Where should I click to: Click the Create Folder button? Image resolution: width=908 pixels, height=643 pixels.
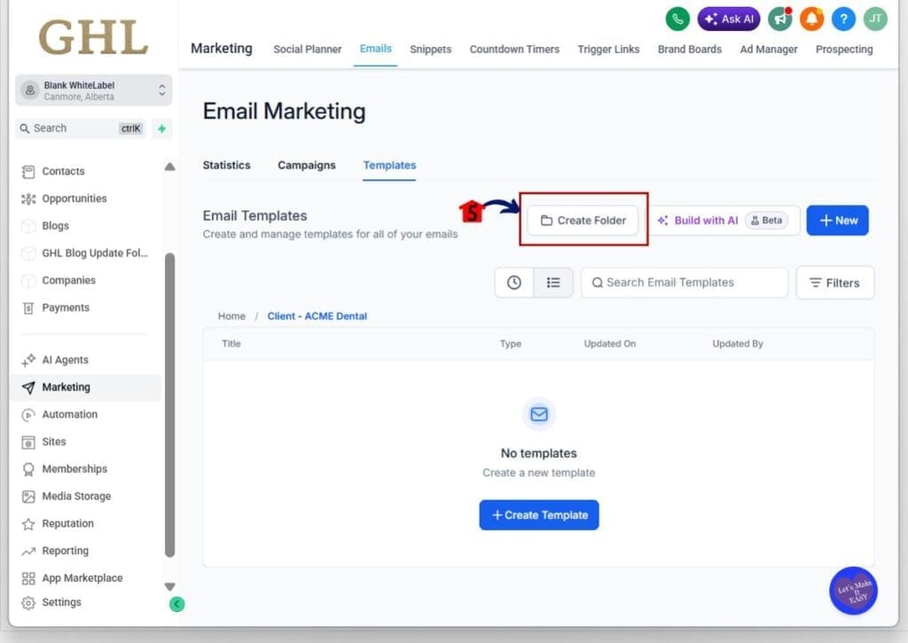(x=583, y=221)
